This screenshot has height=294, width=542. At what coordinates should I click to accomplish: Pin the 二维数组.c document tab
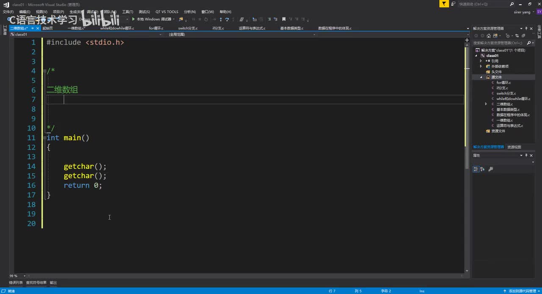(33, 28)
